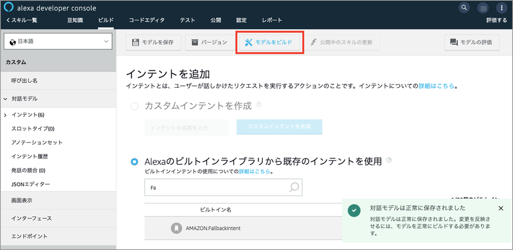The width and height of the screenshot is (513, 250).
Task: Open the three-dot more options menu
Action: tap(501, 8)
